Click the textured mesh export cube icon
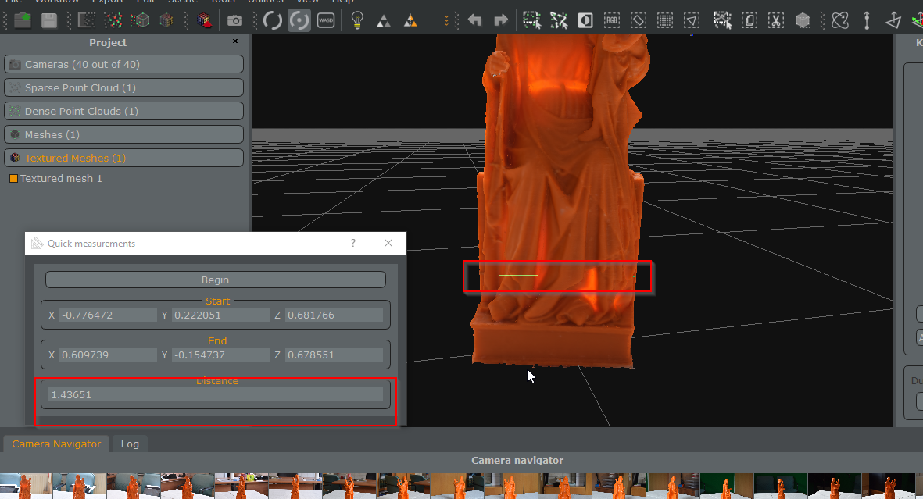This screenshot has height=499, width=923. point(206,20)
